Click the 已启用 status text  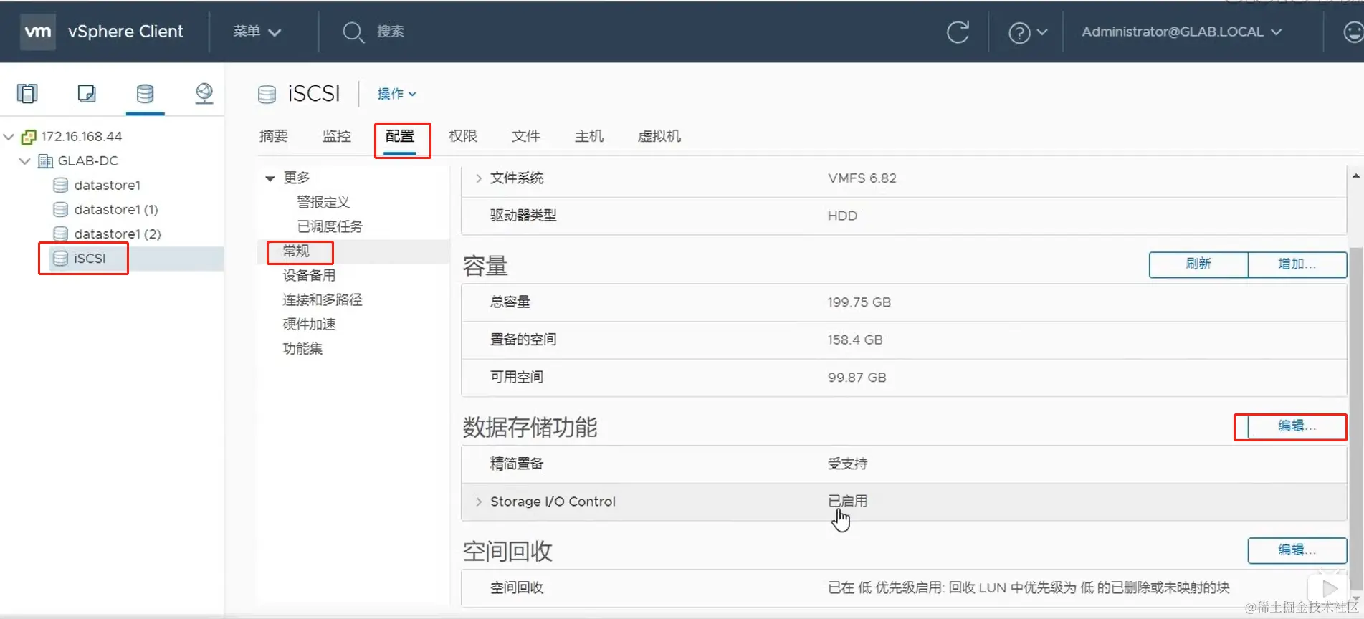click(x=848, y=502)
